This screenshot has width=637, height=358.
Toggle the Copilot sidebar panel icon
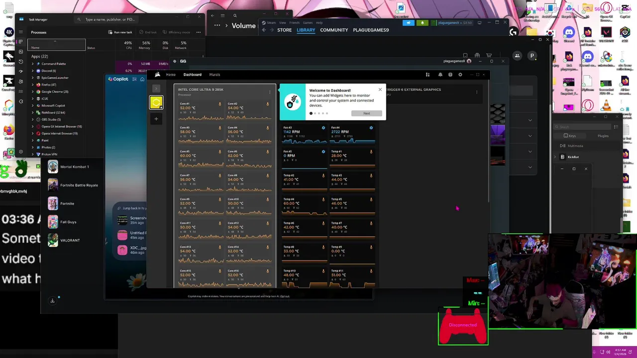pyautogui.click(x=134, y=79)
